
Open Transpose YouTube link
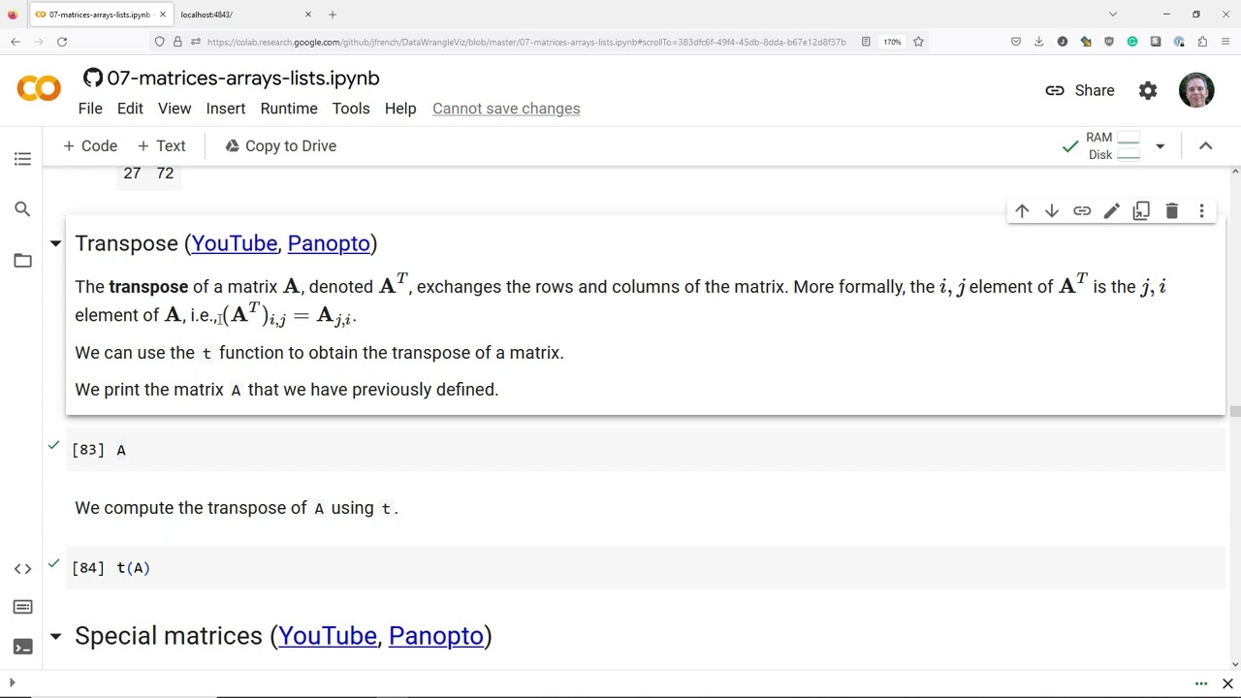pos(234,243)
